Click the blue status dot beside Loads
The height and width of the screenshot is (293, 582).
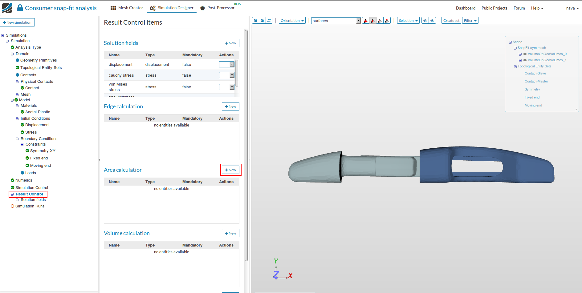pos(22,173)
